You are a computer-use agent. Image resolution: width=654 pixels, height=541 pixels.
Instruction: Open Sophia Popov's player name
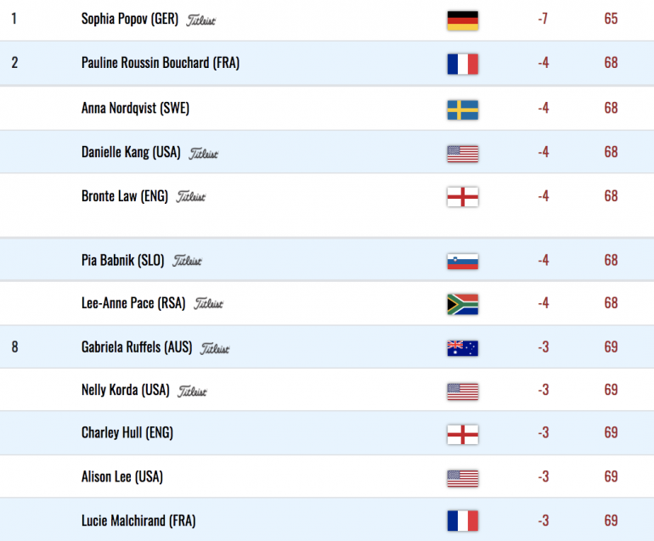coord(129,19)
